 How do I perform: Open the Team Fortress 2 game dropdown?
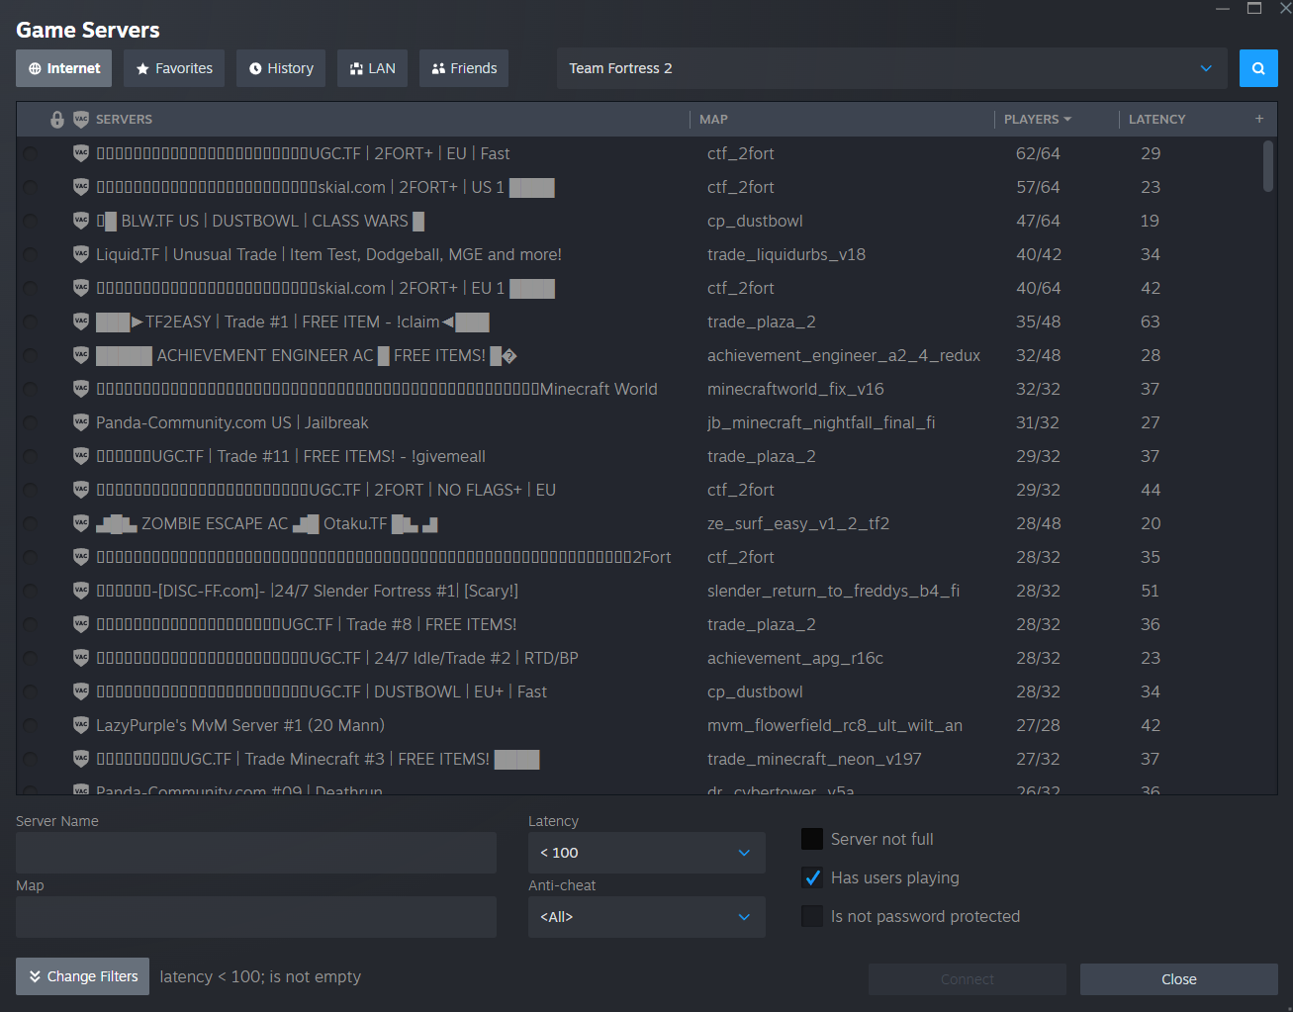click(892, 68)
